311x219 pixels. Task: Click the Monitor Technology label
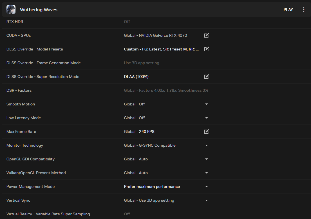coord(24,145)
